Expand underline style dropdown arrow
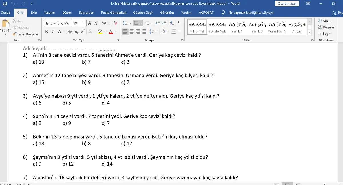This screenshot has width=343, height=185. coord(64,32)
